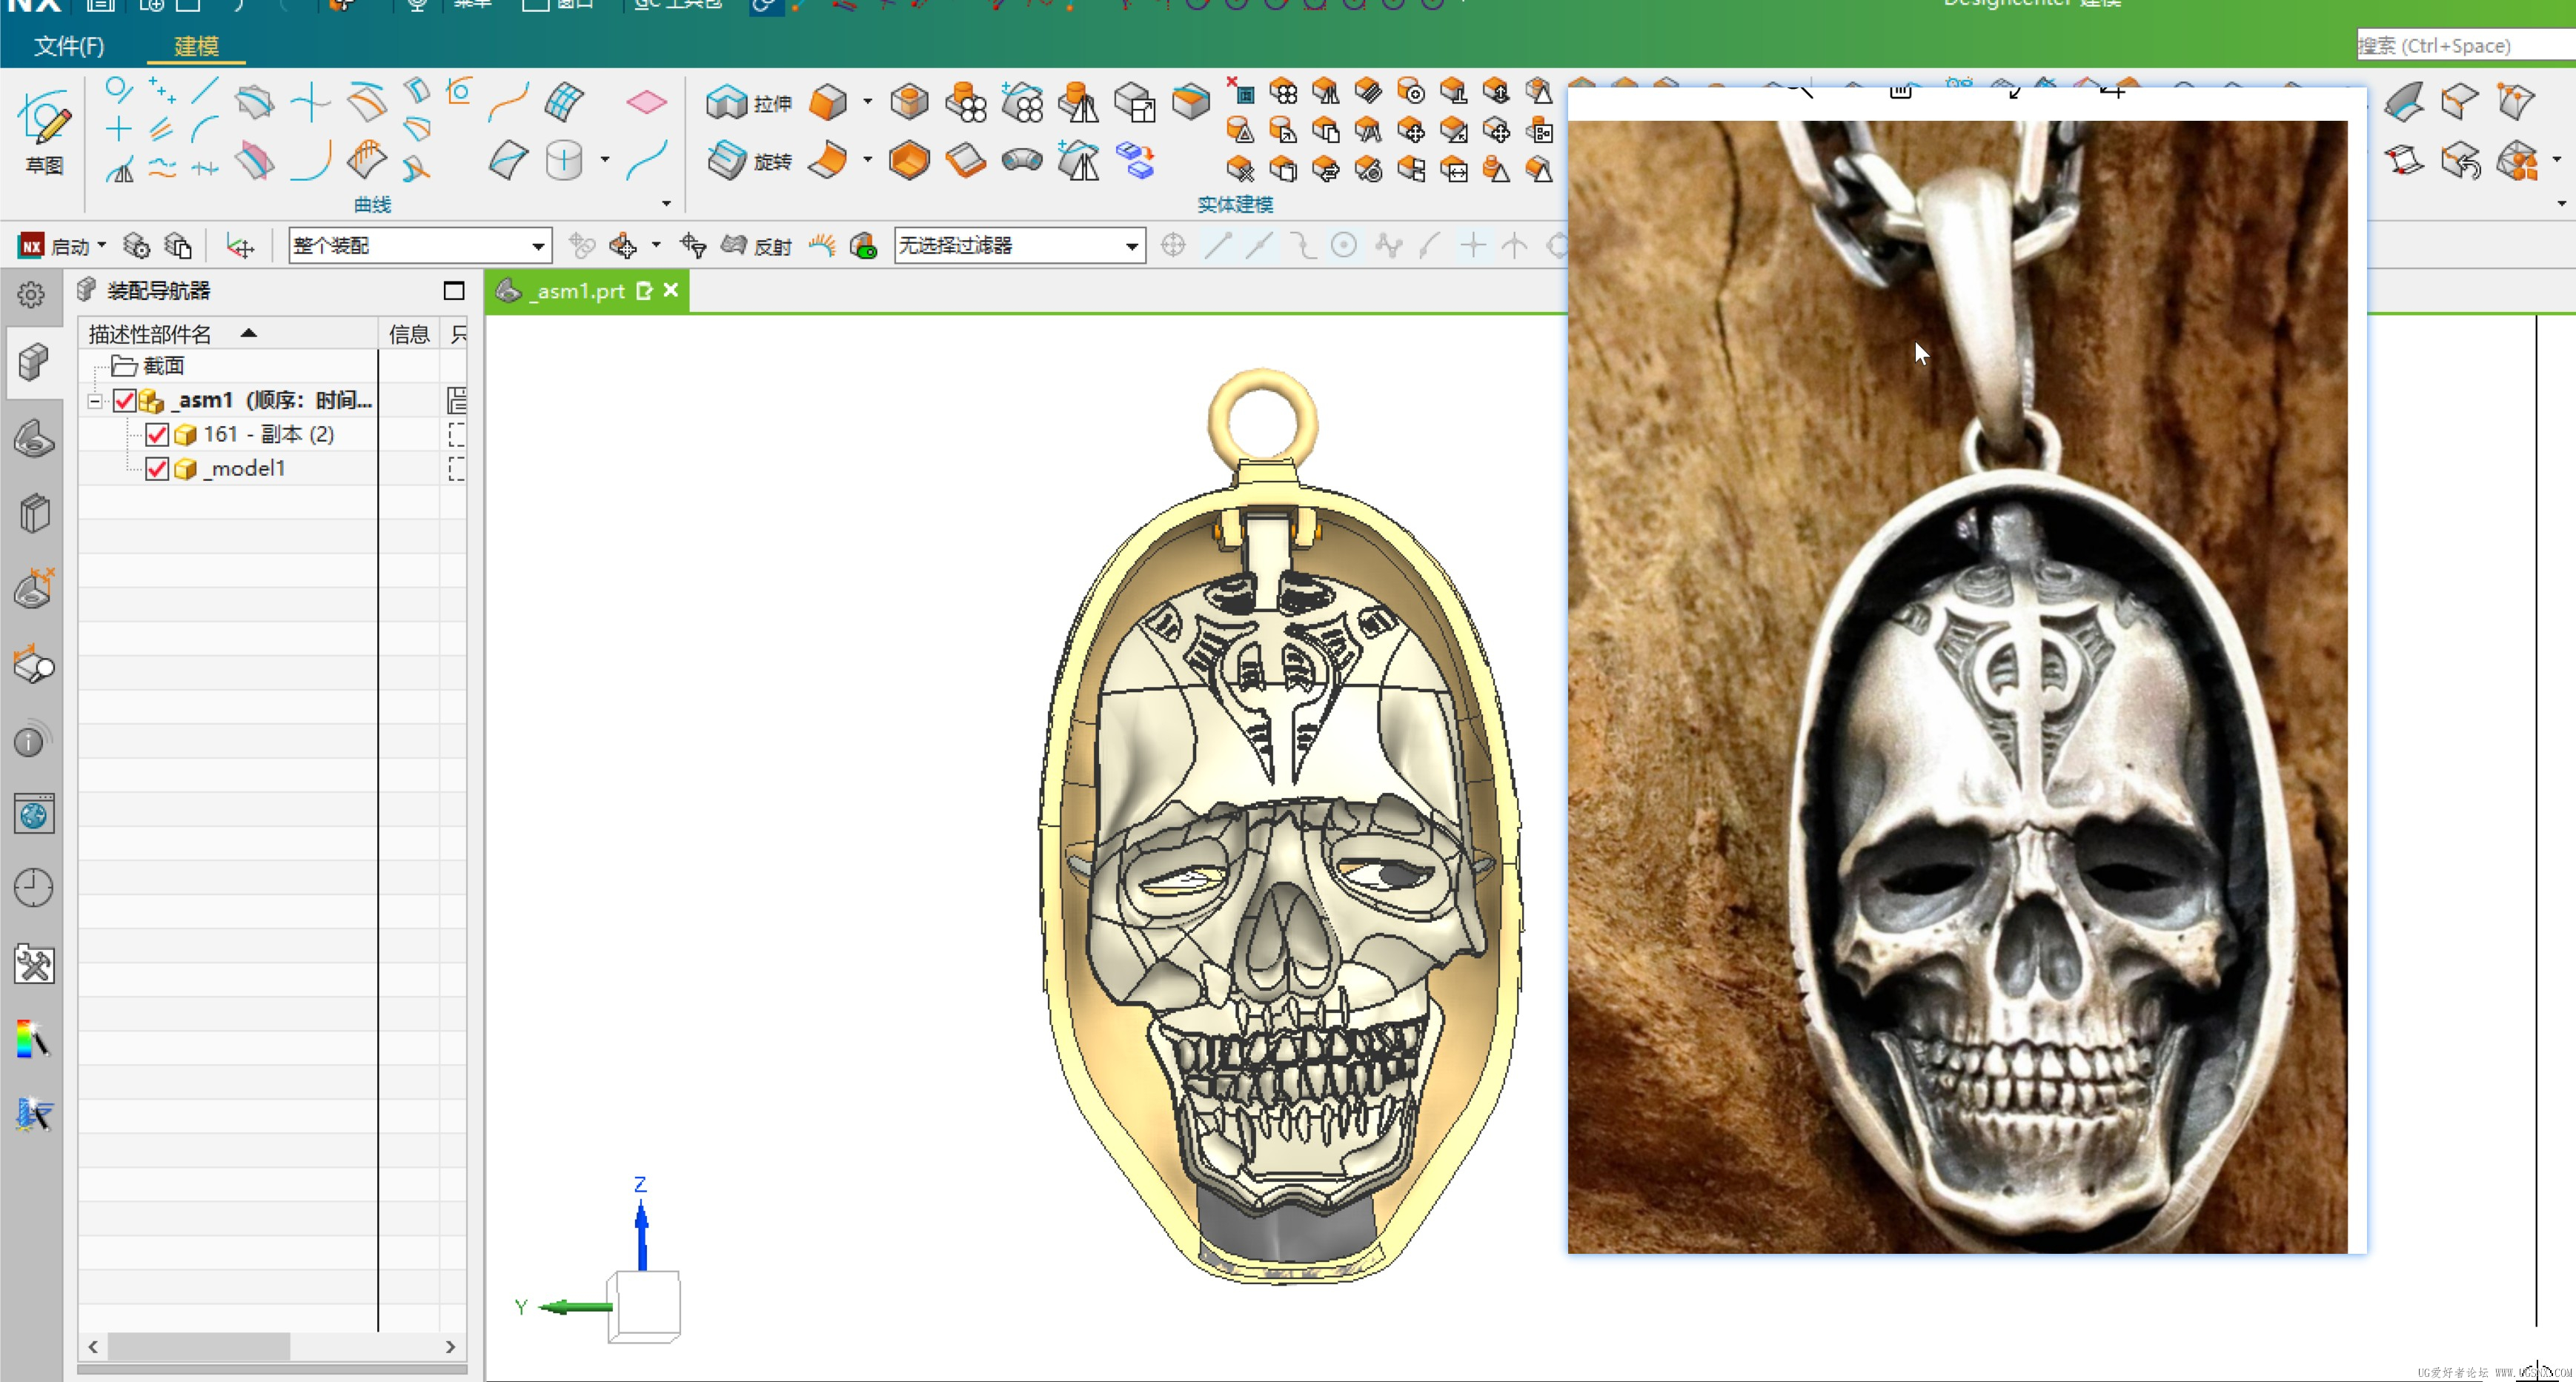Toggle the _model1 component checkbox
2576x1382 pixels.
(x=157, y=469)
